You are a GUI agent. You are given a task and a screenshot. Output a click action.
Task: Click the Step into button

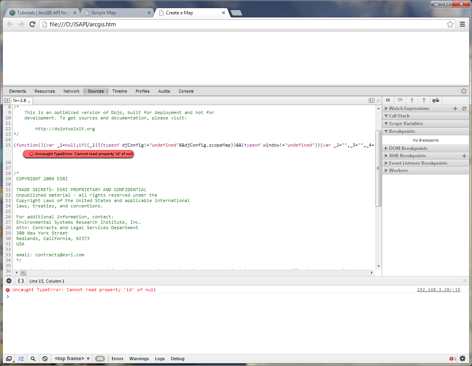coord(412,100)
